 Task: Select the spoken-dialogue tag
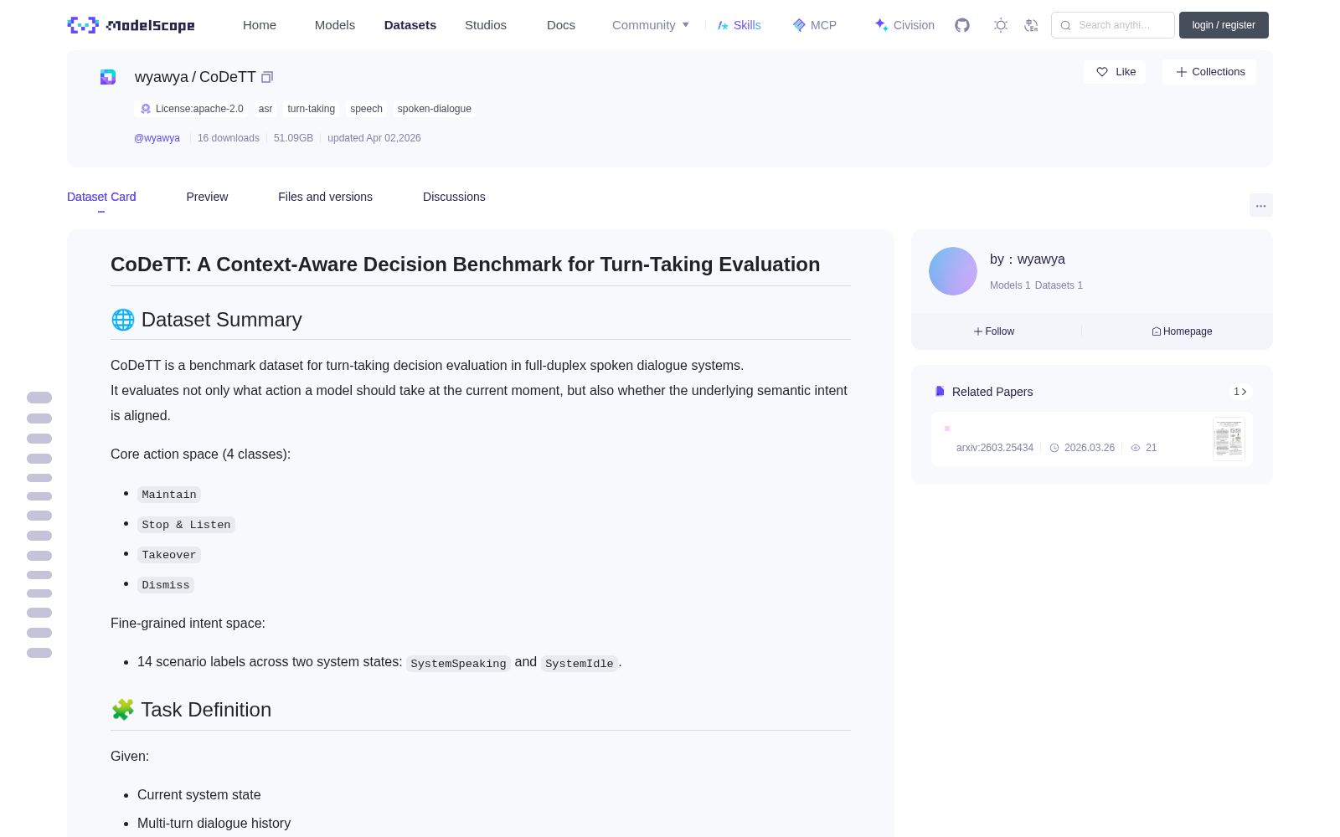(435, 109)
